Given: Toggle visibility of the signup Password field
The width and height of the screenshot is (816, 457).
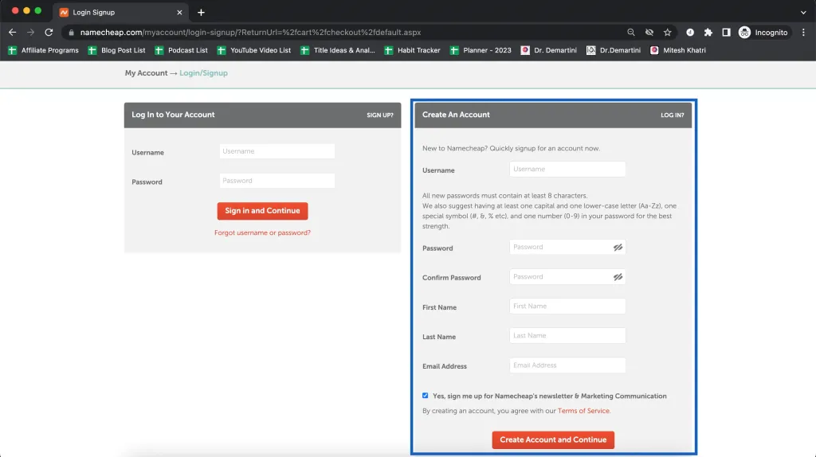Looking at the screenshot, I should point(618,248).
